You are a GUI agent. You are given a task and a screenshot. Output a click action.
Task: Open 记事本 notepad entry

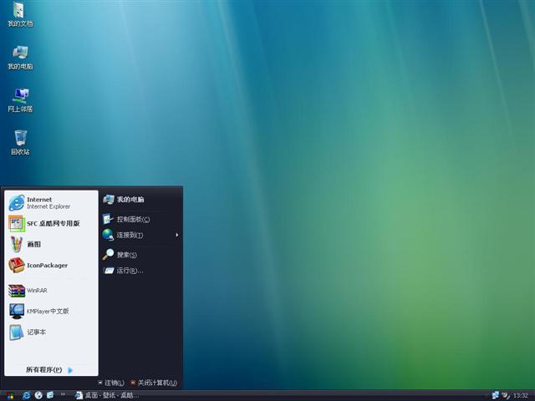coord(51,332)
